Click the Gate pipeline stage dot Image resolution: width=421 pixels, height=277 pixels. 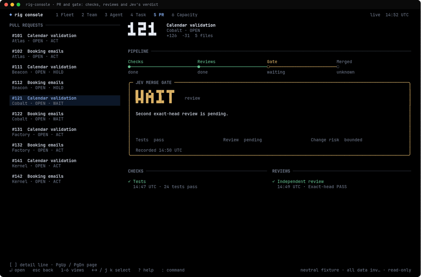point(268,67)
